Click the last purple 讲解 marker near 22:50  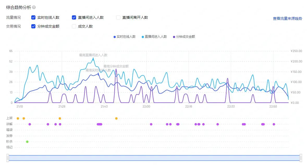[274, 124]
